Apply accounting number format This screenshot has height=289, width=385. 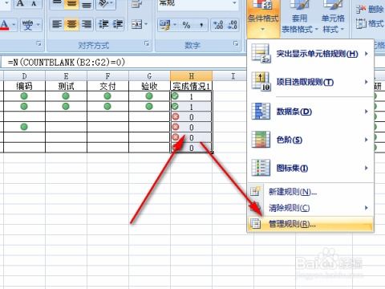(164, 25)
